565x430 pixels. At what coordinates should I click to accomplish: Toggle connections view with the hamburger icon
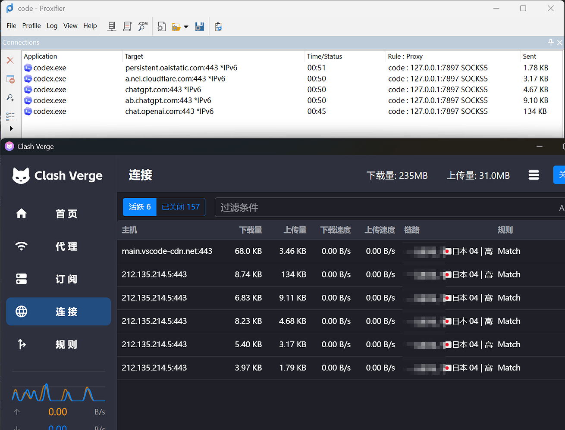pos(534,175)
